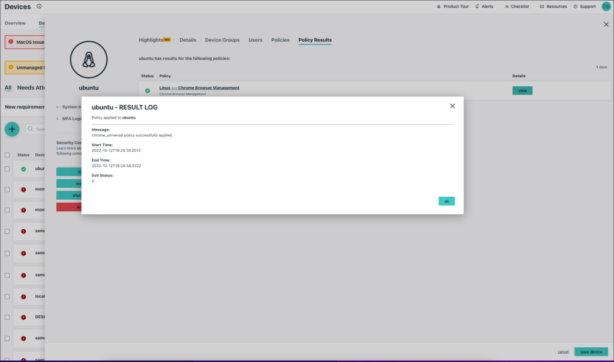This screenshot has height=362, width=614.
Task: Open the Checklist from the top bar
Action: point(517,6)
